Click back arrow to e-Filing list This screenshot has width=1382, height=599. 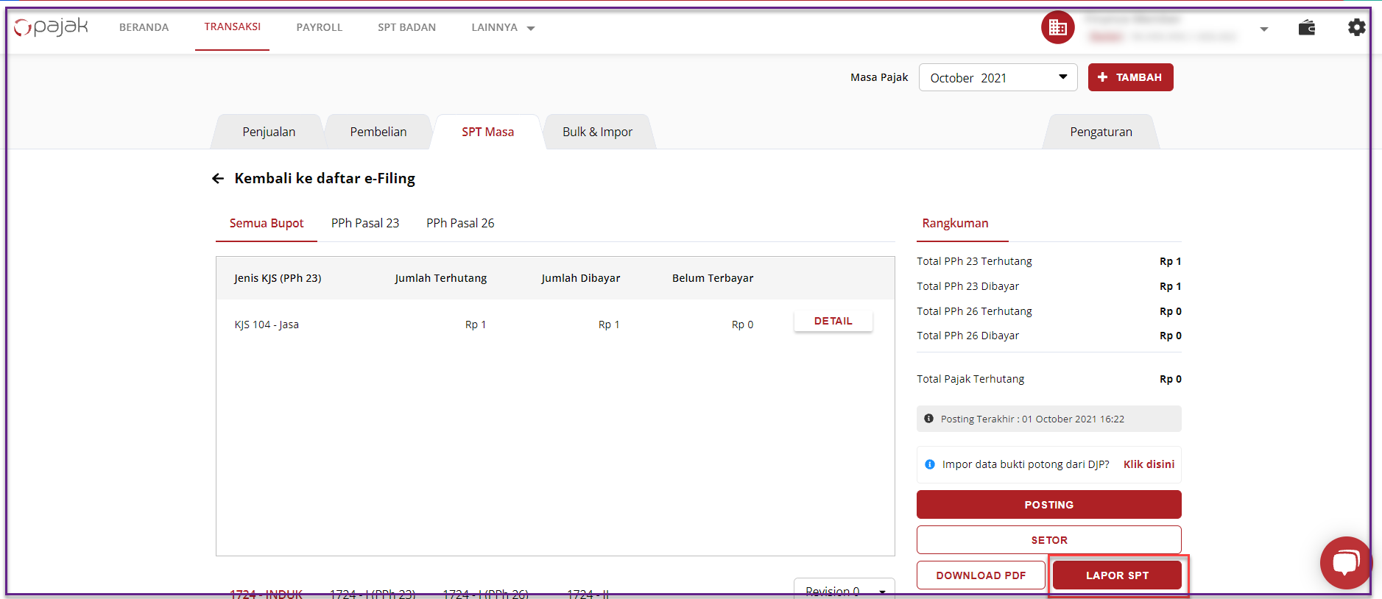[218, 179]
